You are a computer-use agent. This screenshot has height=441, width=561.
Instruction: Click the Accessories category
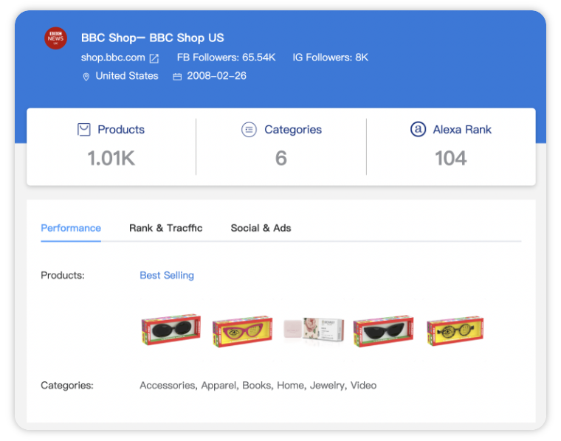click(x=168, y=385)
